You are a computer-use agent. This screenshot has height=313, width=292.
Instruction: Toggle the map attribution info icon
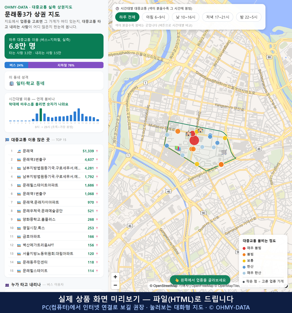[x=286, y=286]
